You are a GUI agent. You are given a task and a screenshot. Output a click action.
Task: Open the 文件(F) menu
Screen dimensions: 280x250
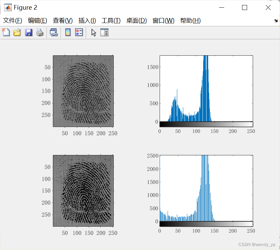(x=13, y=21)
